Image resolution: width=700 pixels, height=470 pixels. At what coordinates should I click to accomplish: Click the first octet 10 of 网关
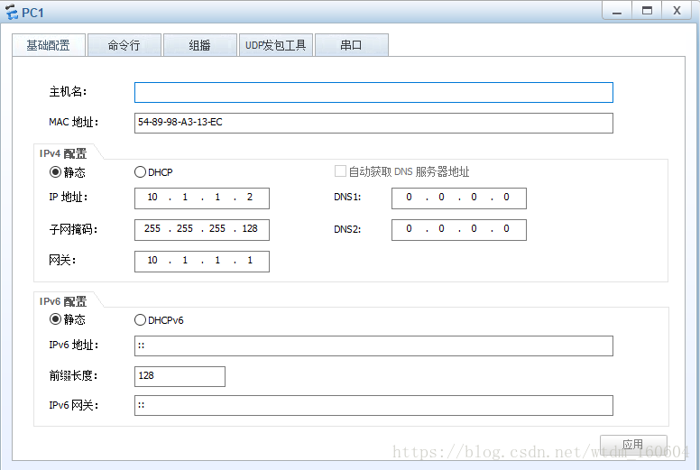tap(152, 260)
